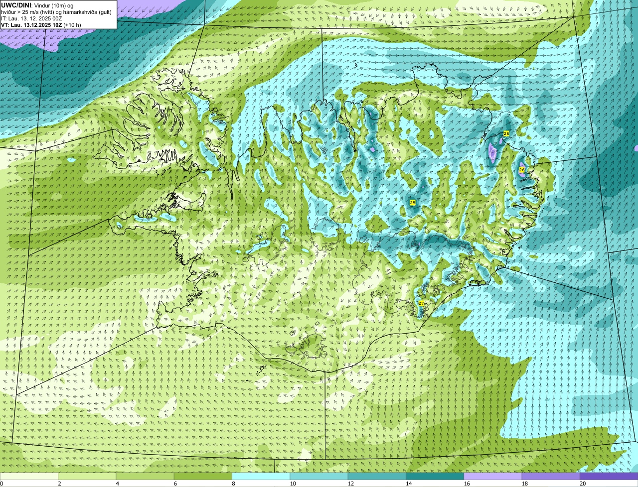Select the 0–2 m/s palest legend swatch
Viewport: 638px width, 487px height.
point(29,476)
